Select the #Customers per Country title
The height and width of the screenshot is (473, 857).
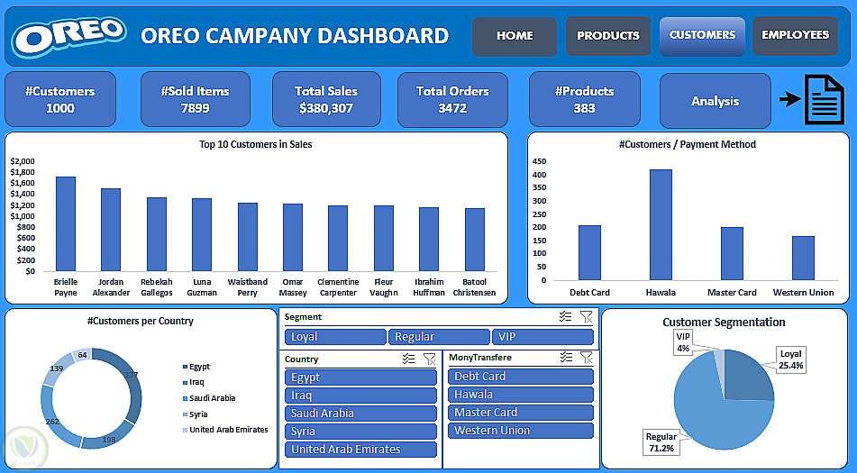[141, 321]
